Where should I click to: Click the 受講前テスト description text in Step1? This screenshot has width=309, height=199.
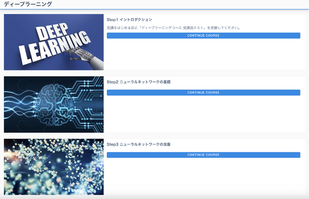[173, 28]
